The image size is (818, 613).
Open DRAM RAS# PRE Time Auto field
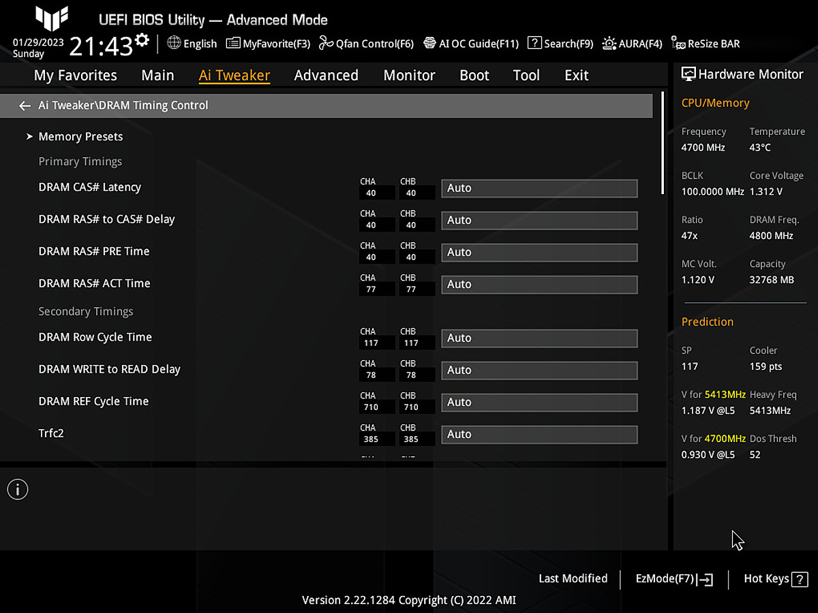click(539, 252)
